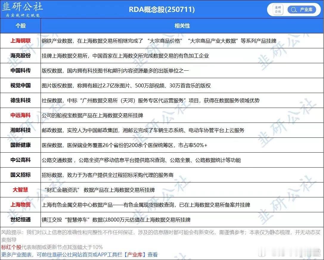Image resolution: width=324 pixels, height=260 pixels.
Task: Click the 相关性 column header
Action: (182, 26)
